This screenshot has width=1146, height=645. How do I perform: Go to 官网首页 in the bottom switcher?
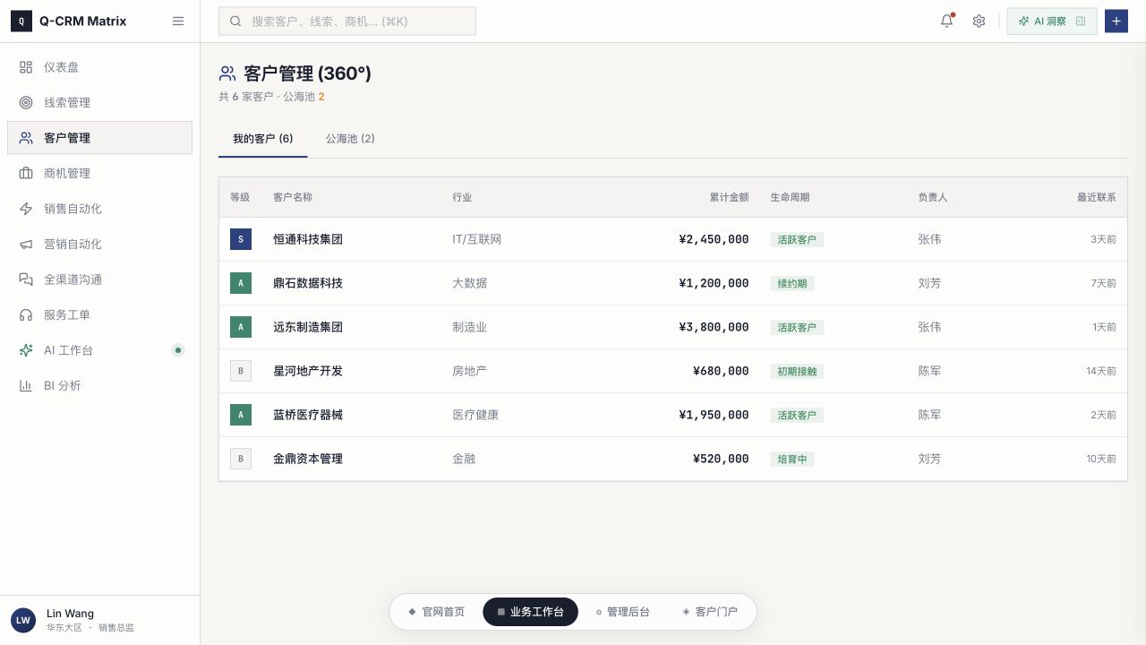[436, 612]
